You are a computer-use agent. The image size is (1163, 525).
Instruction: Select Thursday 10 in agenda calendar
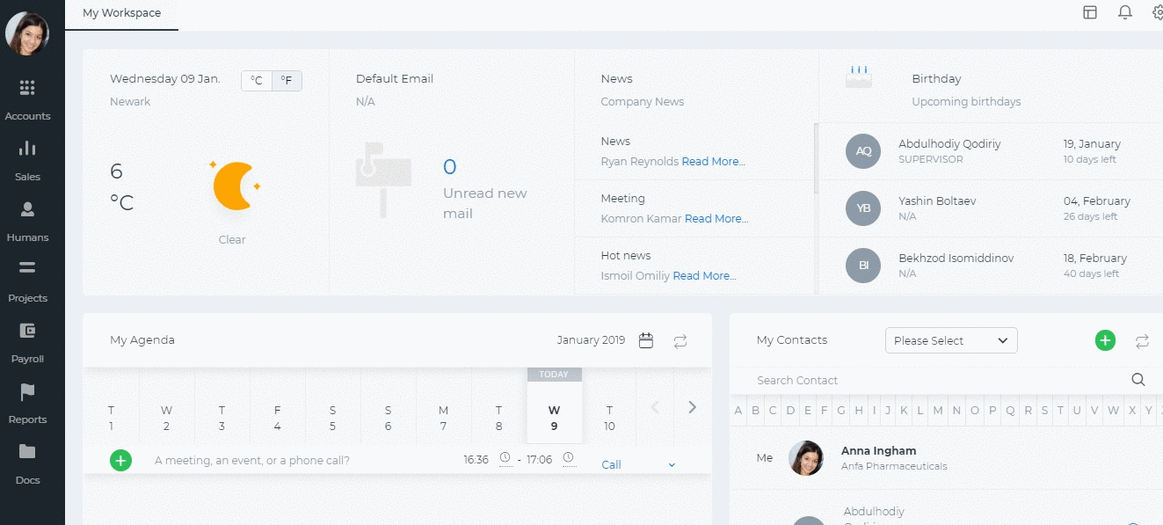click(609, 418)
